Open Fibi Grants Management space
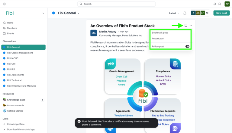 [x=23, y=53]
